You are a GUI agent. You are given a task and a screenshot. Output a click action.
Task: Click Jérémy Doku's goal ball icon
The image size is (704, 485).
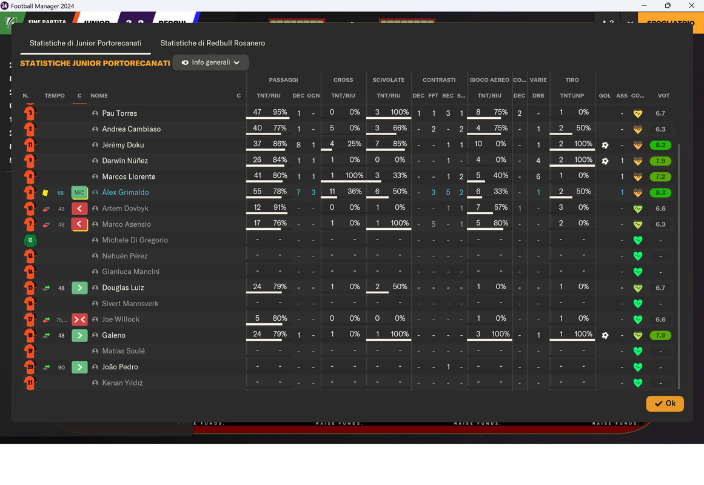coord(605,145)
